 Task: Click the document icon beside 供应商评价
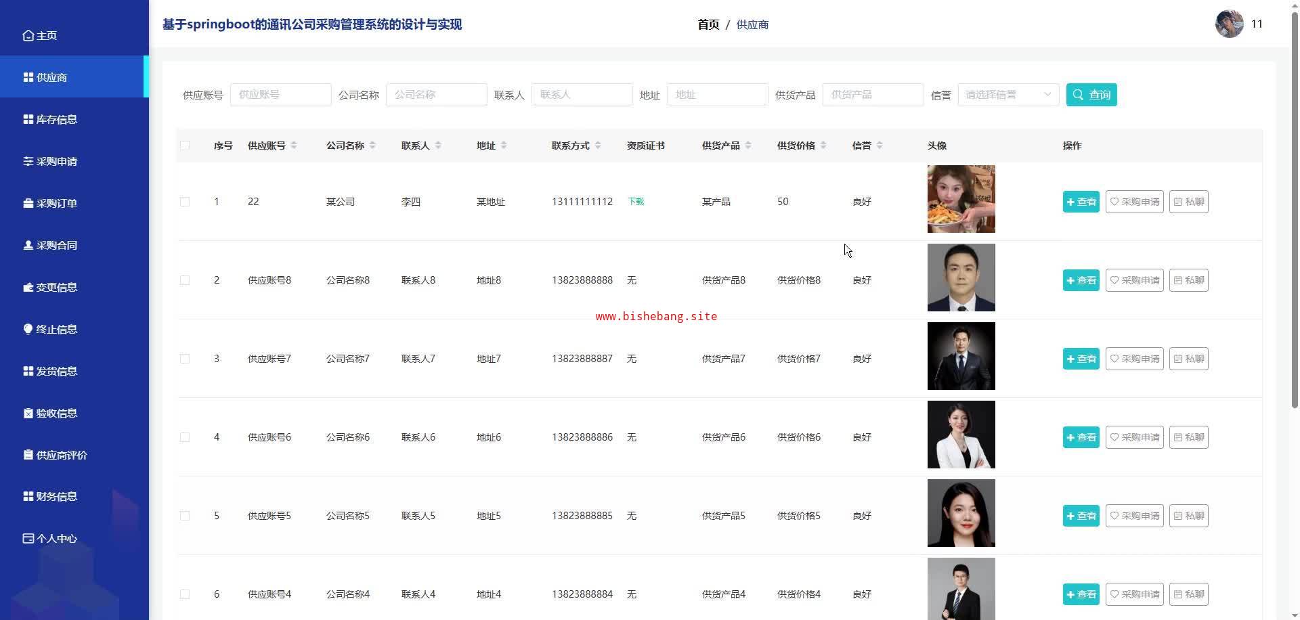[x=28, y=455]
